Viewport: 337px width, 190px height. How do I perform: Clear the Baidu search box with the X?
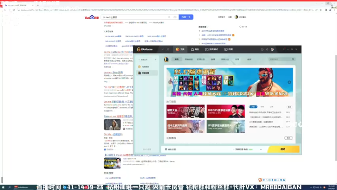169,17
